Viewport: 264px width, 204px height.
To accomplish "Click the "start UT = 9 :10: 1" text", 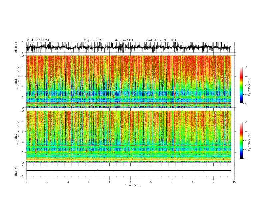I will point(161,40).
